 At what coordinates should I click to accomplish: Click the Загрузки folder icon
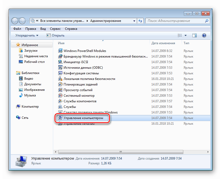click(21, 50)
